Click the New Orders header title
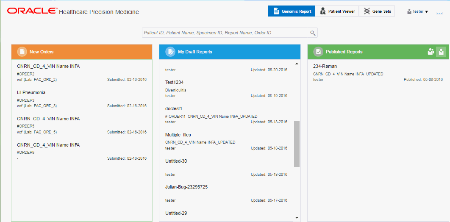 coord(42,52)
